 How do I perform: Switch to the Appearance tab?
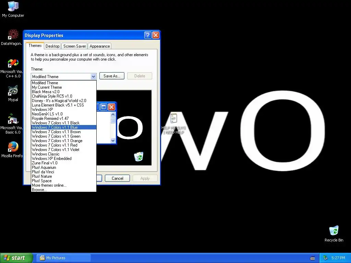[100, 46]
